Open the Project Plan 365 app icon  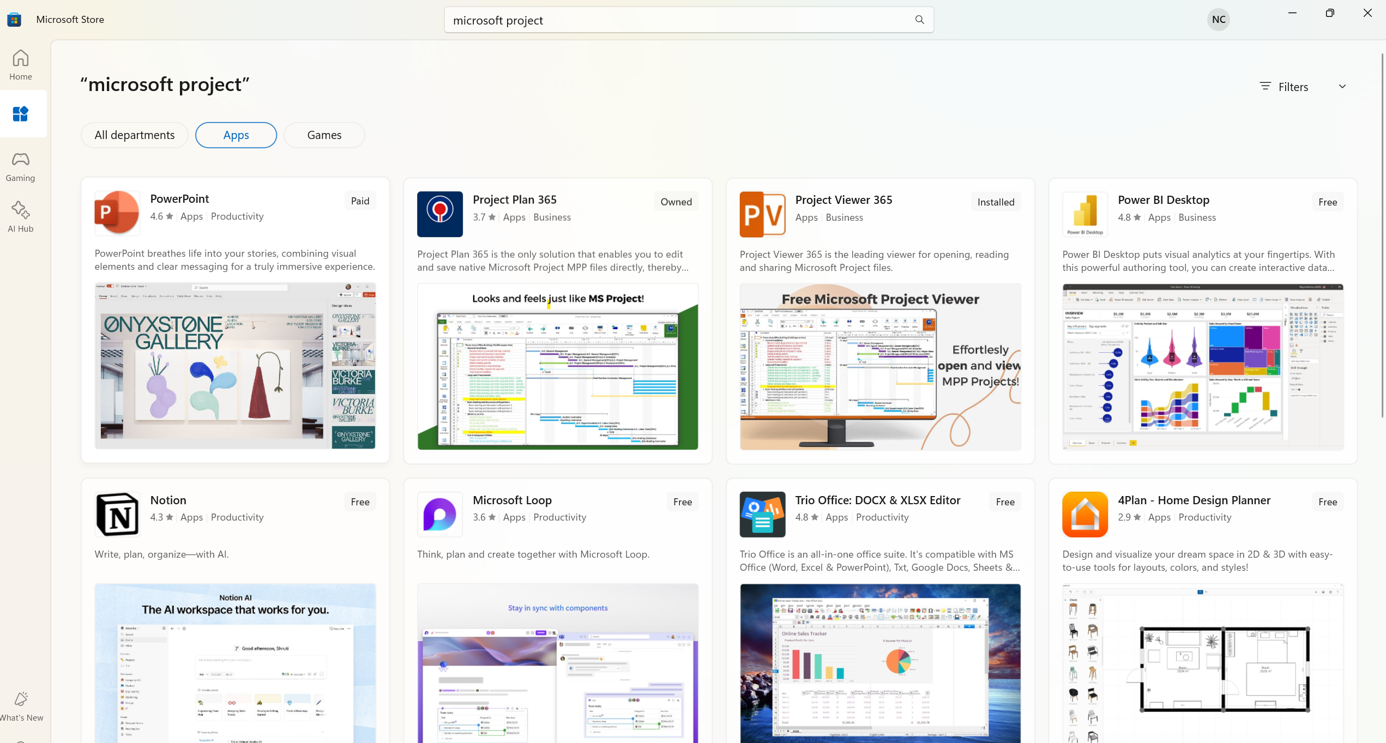pyautogui.click(x=440, y=214)
